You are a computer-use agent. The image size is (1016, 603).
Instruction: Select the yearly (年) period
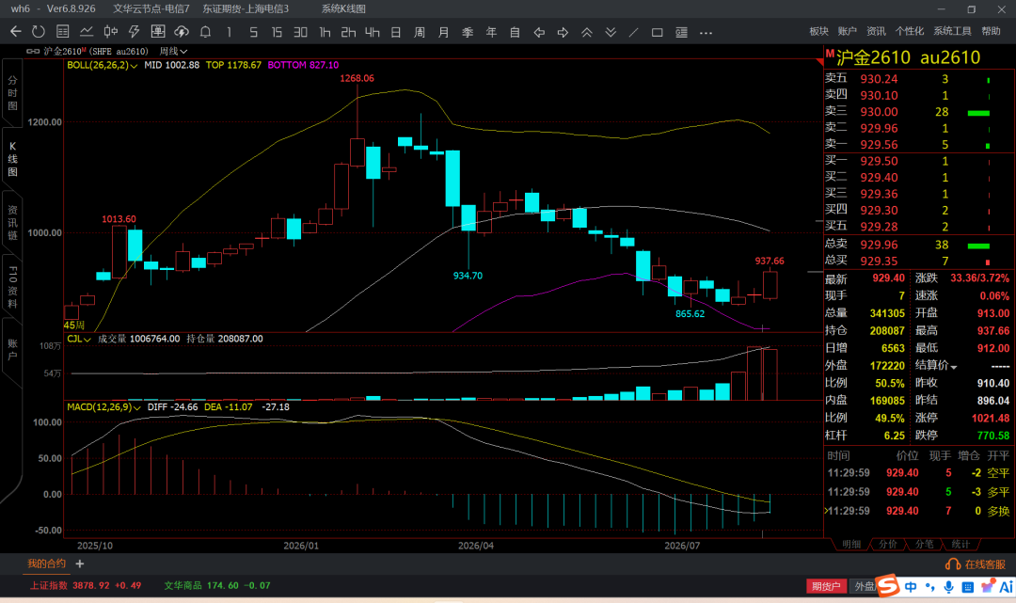pyautogui.click(x=491, y=32)
